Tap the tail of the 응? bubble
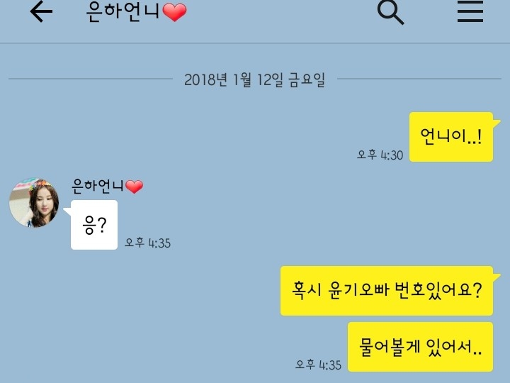 pyautogui.click(x=67, y=211)
